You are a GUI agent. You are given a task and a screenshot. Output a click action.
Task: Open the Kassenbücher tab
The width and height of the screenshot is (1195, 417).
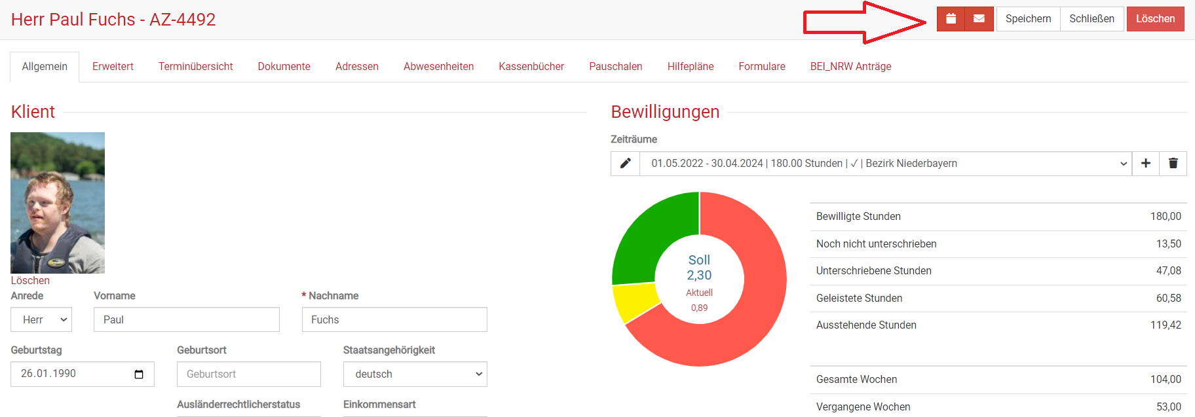[531, 67]
